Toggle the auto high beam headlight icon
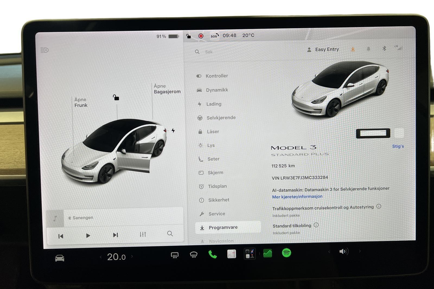The image size is (434, 289). [x=44, y=50]
